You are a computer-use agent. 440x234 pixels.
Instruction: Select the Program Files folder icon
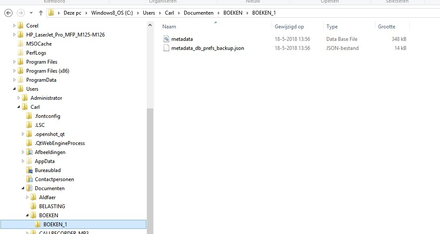(x=21, y=62)
